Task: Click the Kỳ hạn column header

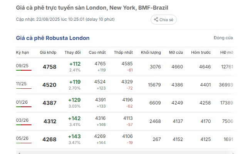Action: tap(23, 52)
